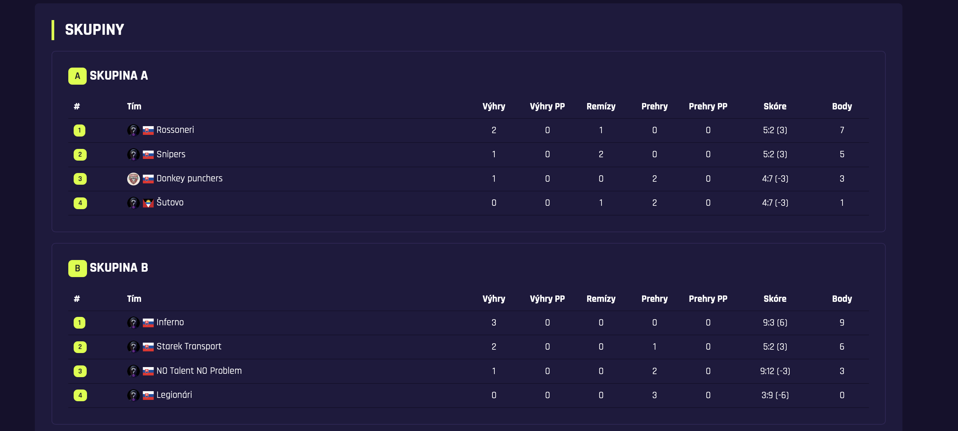
Task: Click the SKUPINY section heading
Action: [94, 30]
